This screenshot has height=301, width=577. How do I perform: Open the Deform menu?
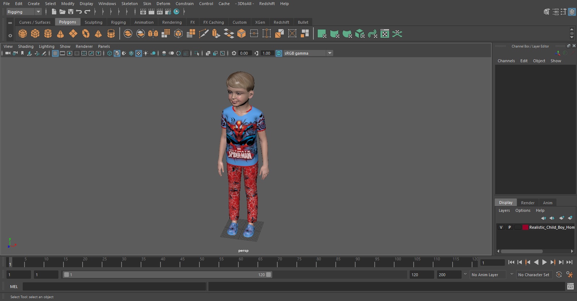click(163, 4)
